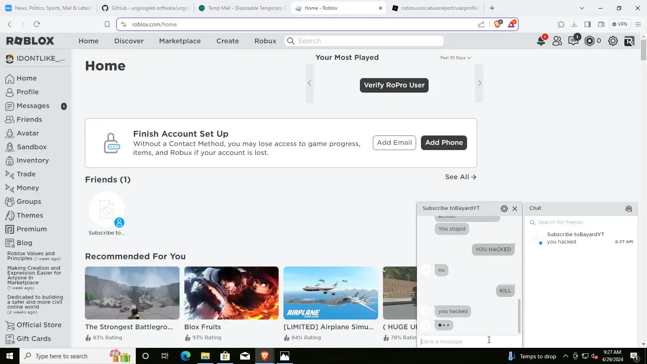The width and height of the screenshot is (647, 364).
Task: Open the RoPro extension icon in navbar
Action: 629,41
